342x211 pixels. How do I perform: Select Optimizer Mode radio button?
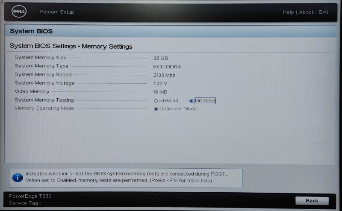coord(156,109)
